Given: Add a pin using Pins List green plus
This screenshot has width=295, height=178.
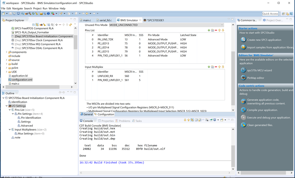Looking at the screenshot, I should point(209,30).
